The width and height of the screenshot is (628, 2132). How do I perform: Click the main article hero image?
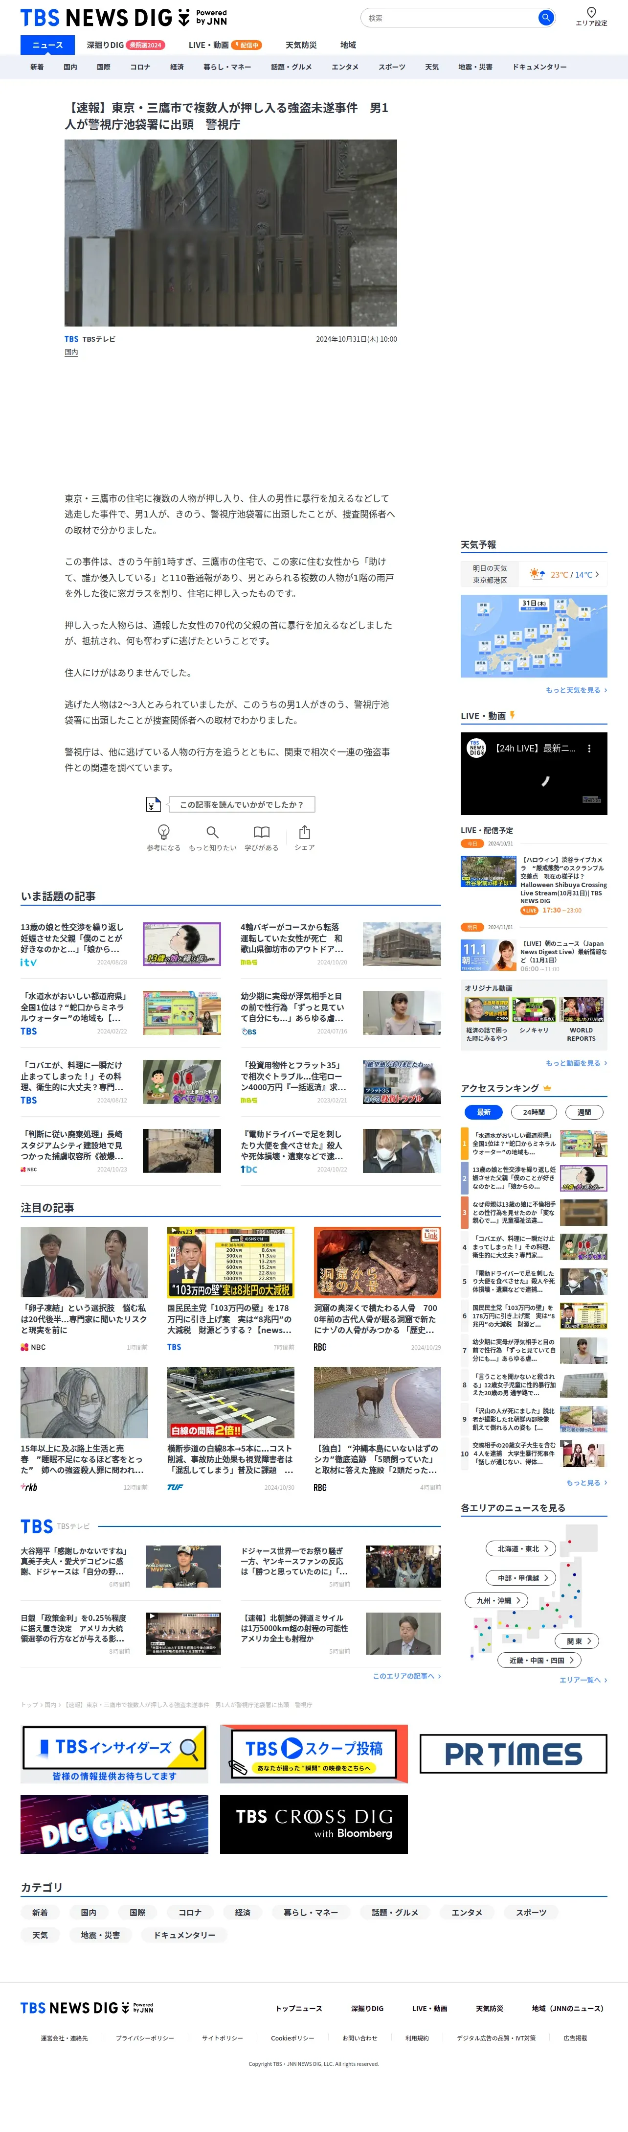pos(231,233)
